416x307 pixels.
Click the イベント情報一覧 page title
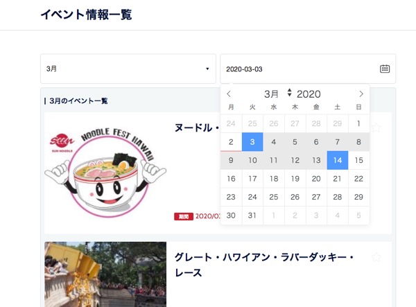86,15
